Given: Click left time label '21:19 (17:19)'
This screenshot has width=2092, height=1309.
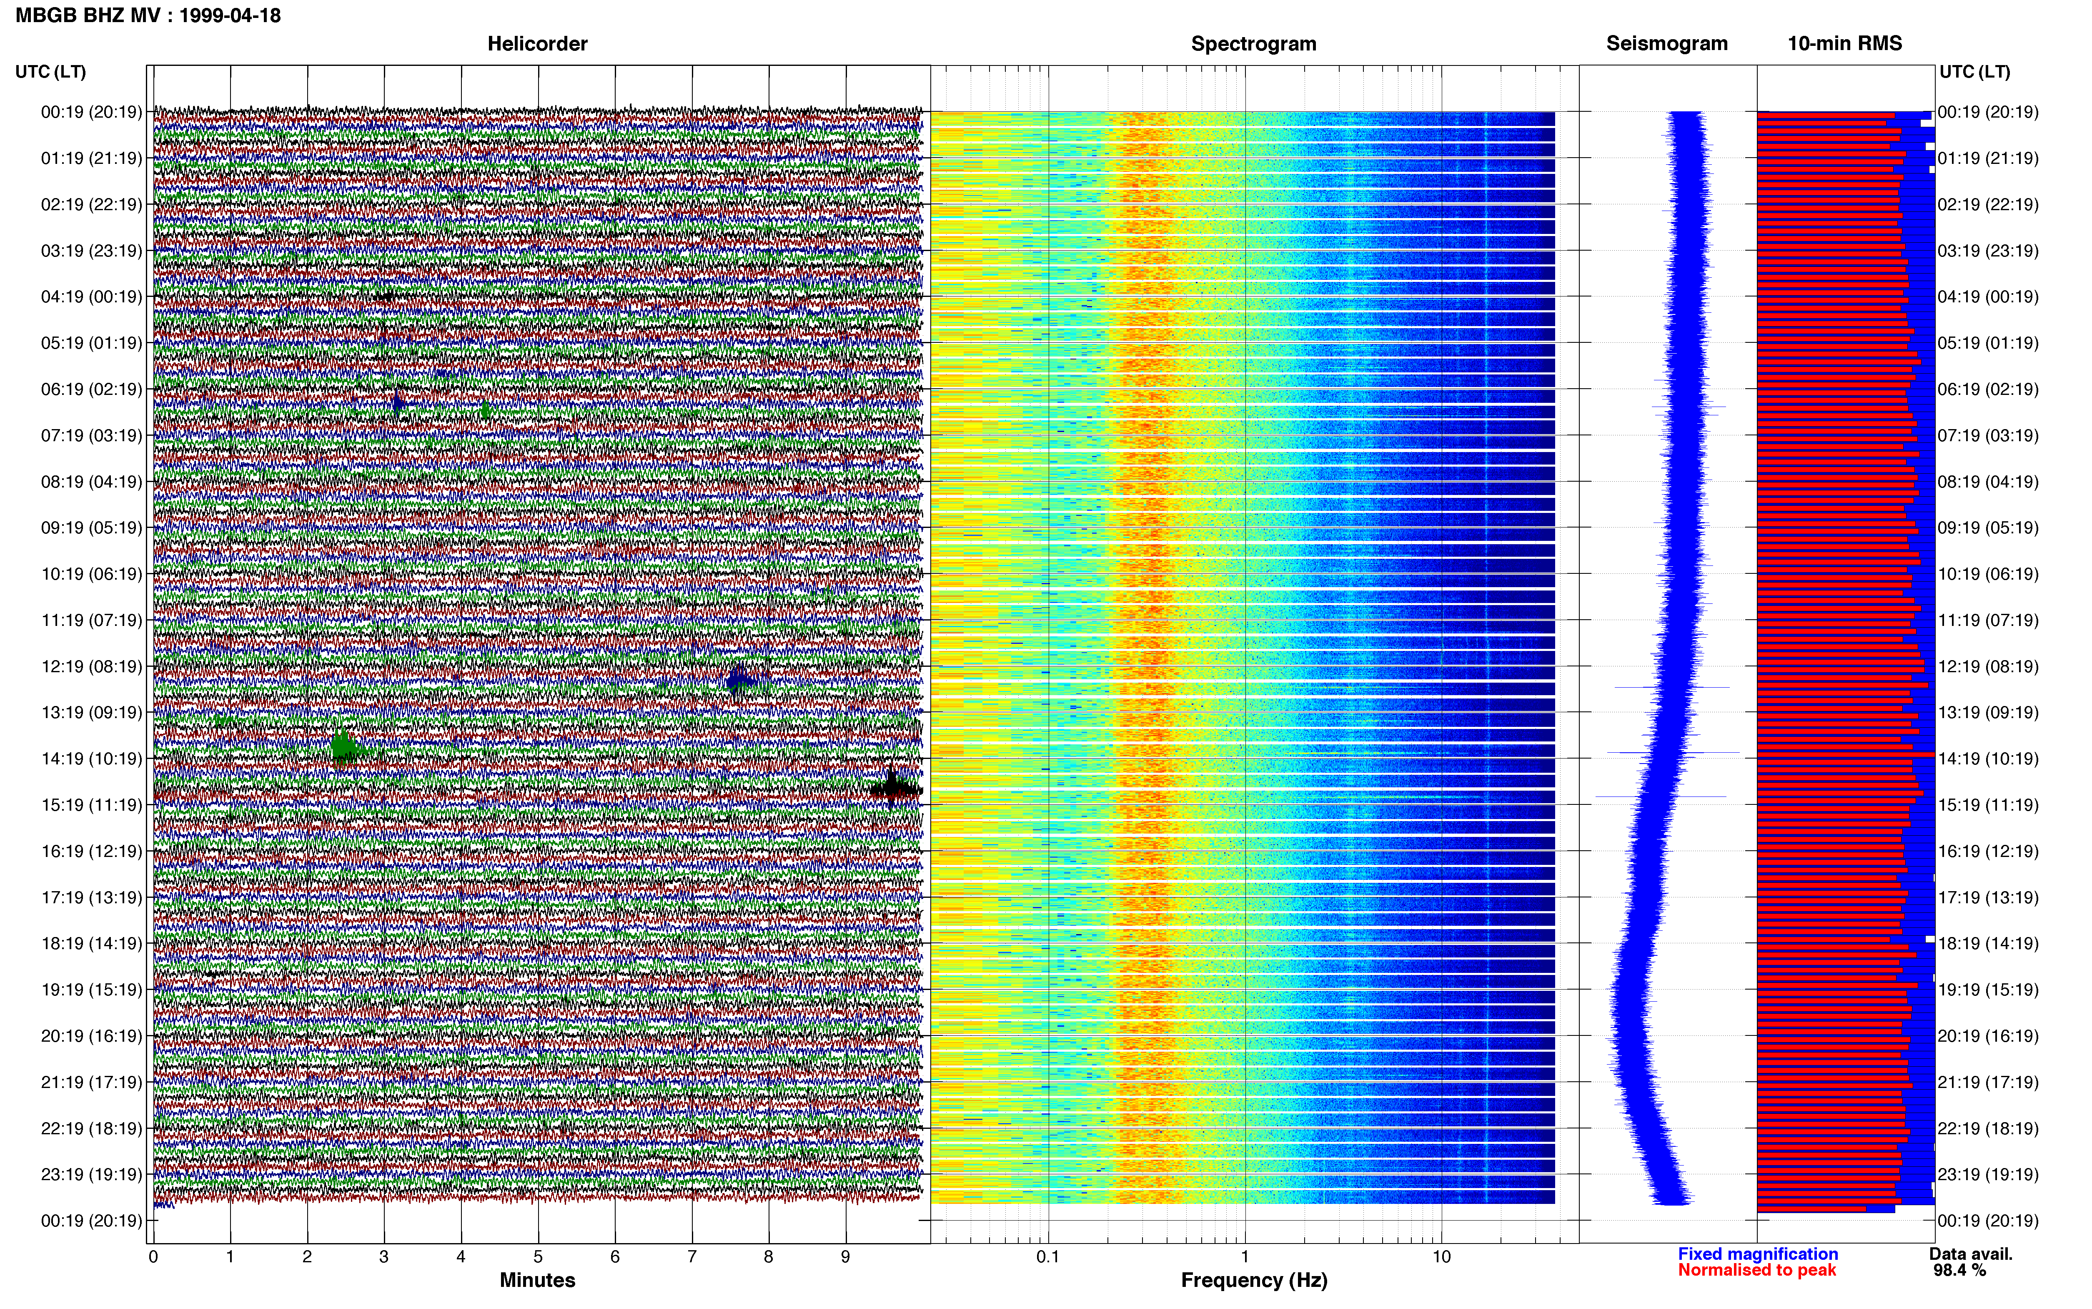Looking at the screenshot, I should (x=92, y=1081).
